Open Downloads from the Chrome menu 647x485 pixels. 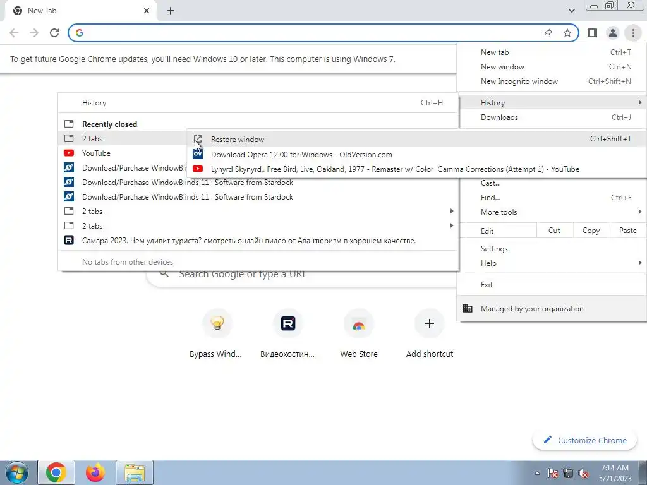tap(552, 117)
